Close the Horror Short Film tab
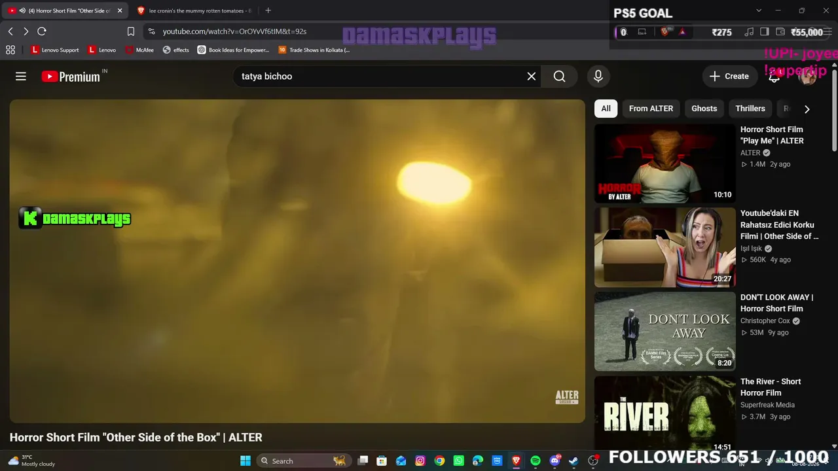This screenshot has height=471, width=838. point(120,10)
